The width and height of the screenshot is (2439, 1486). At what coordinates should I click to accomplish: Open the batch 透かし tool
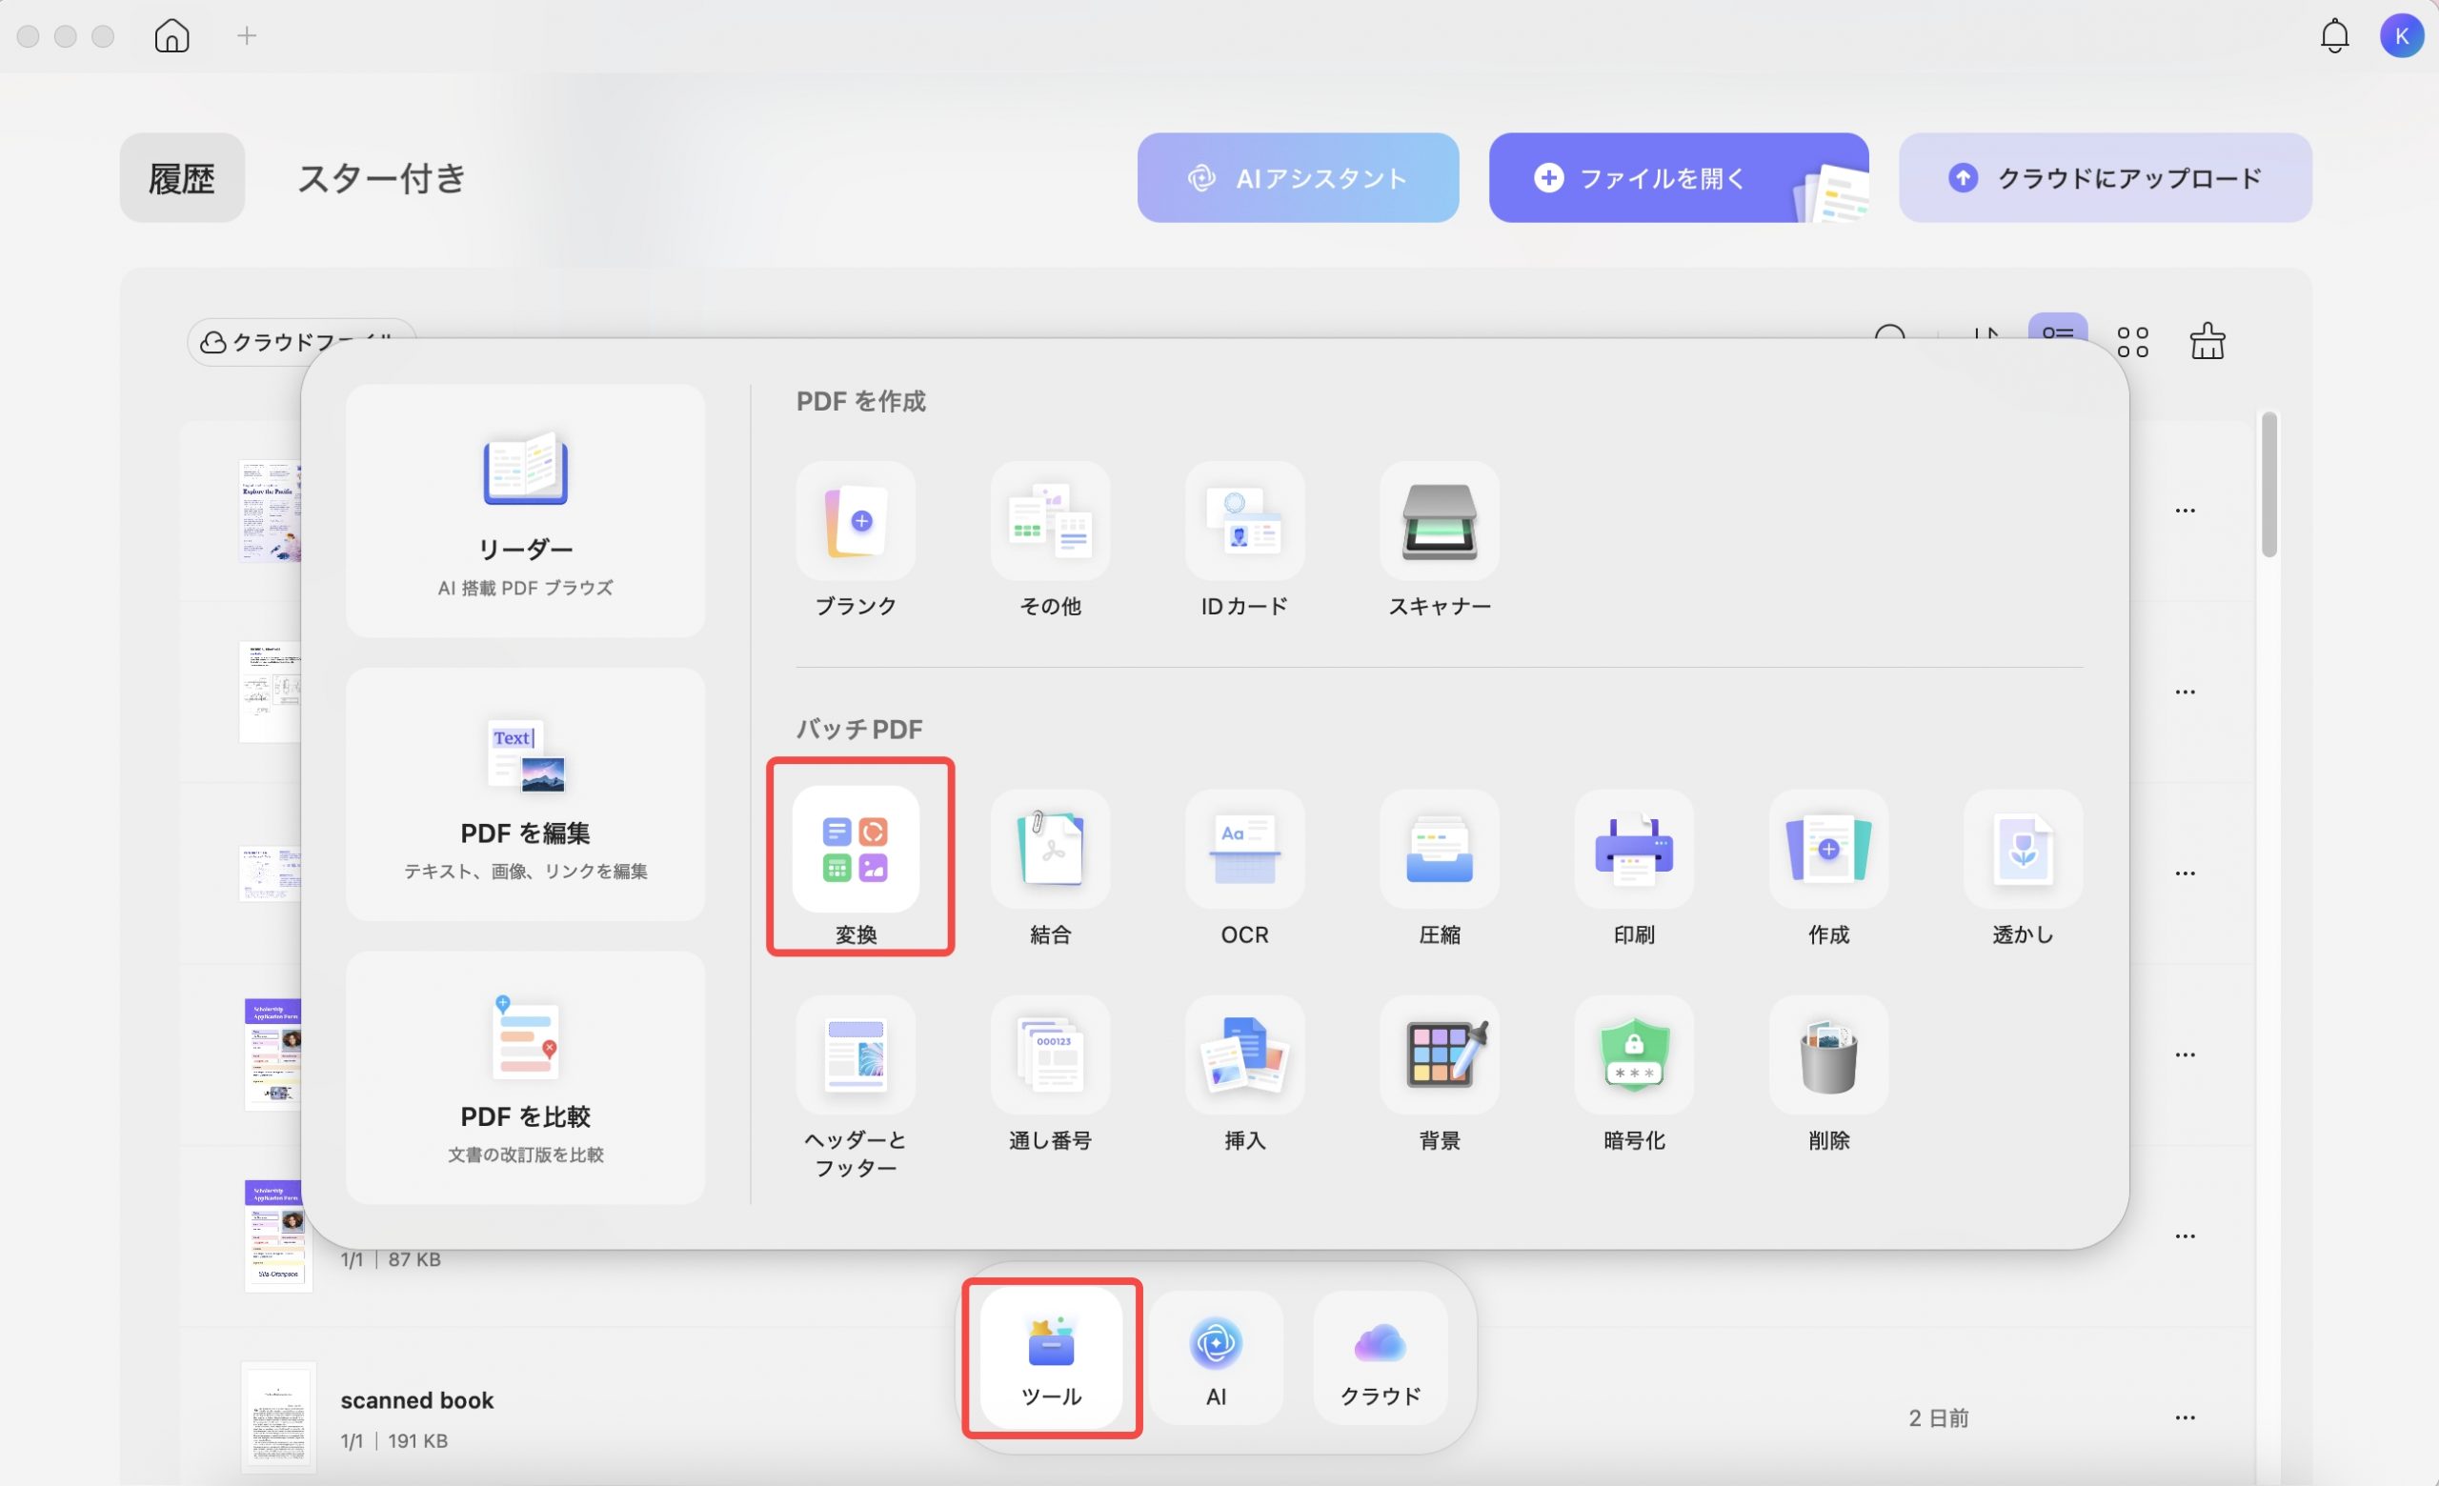[x=2023, y=849]
